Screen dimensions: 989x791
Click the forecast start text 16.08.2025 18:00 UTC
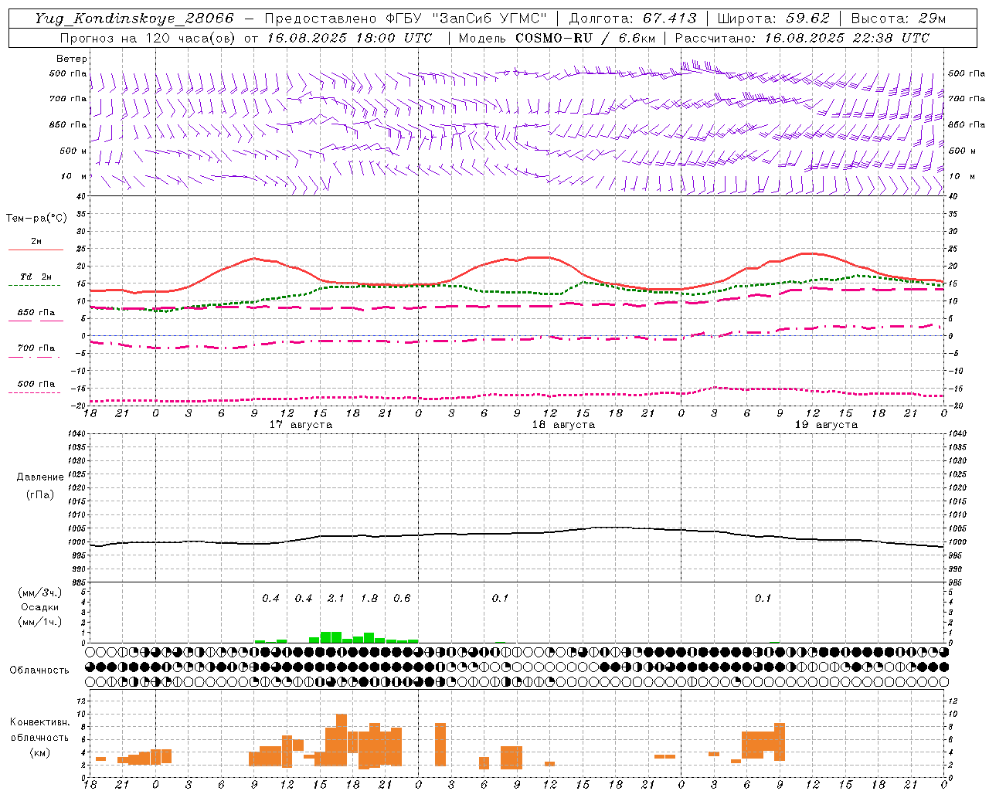pyautogui.click(x=349, y=38)
